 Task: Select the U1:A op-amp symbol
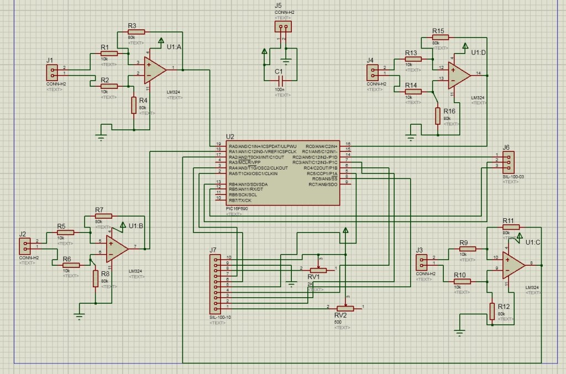click(154, 69)
